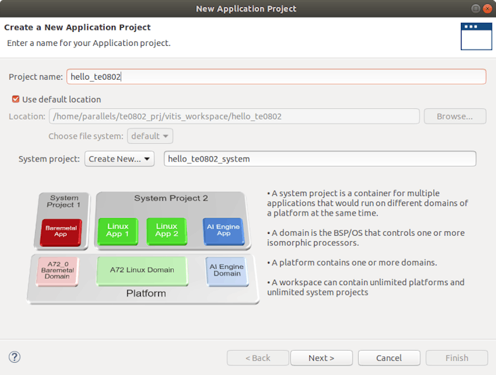Open the Choose file system dropdown
The width and height of the screenshot is (496, 375).
(x=150, y=136)
